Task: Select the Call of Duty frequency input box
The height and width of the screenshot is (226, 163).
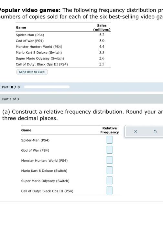Action: coord(109,190)
